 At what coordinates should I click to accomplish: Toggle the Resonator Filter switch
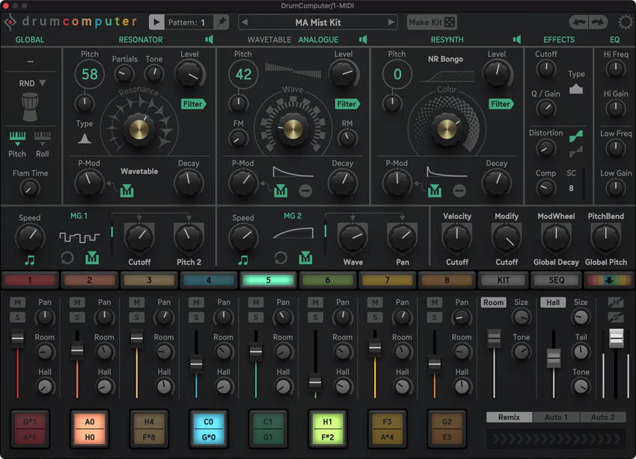pyautogui.click(x=194, y=104)
